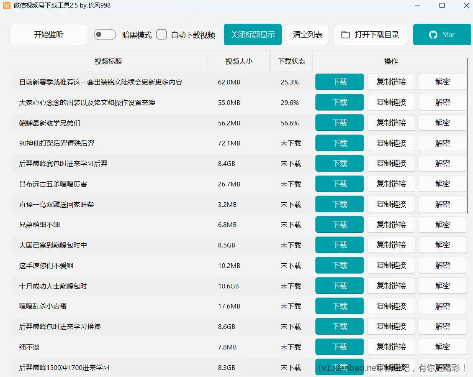Maximize the application window
The image size is (473, 377).
442,5
